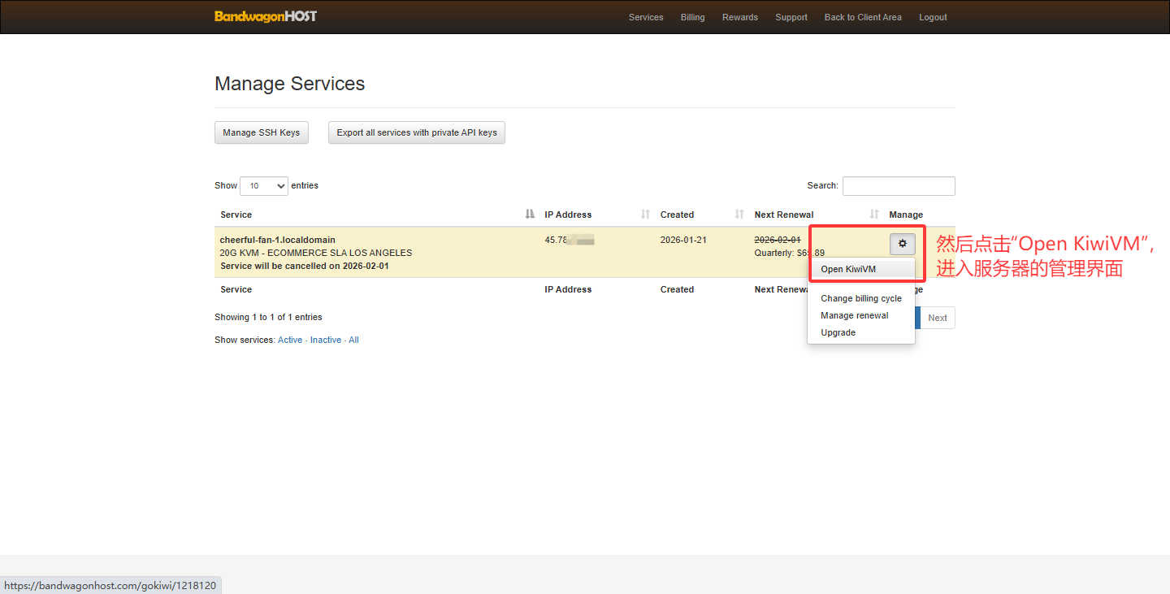Export all services with private API keys
This screenshot has height=594, width=1170.
(x=417, y=132)
